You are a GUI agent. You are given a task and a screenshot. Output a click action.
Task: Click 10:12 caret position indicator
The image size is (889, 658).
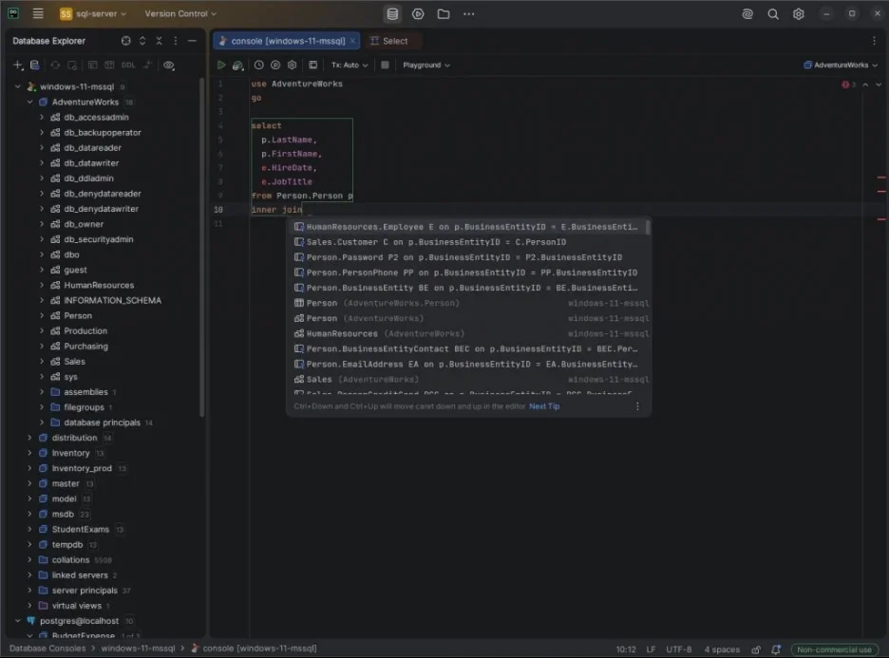coord(626,649)
